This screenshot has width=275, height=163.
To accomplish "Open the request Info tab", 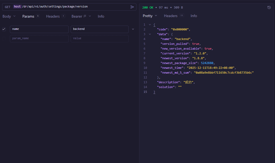I will tap(101, 16).
